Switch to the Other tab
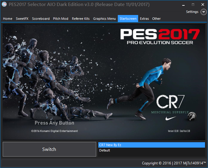The height and width of the screenshot is (168, 208). [x=156, y=19]
